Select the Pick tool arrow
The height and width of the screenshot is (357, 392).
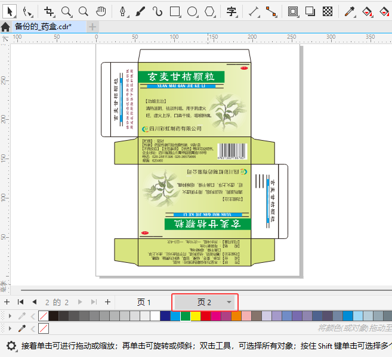(x=10, y=11)
